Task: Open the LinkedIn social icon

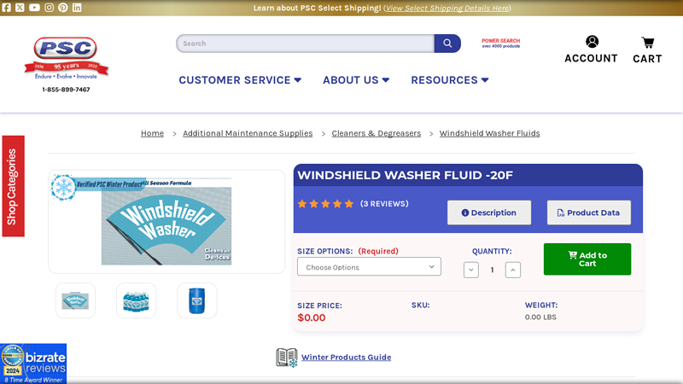Action: 77,8
